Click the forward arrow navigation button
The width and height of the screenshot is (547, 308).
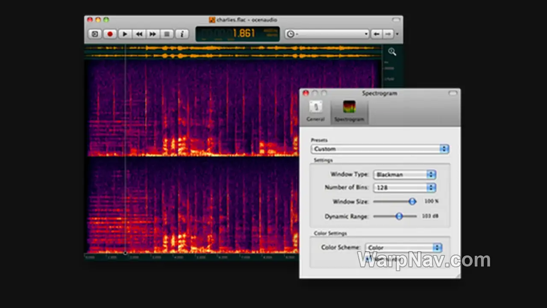(388, 34)
